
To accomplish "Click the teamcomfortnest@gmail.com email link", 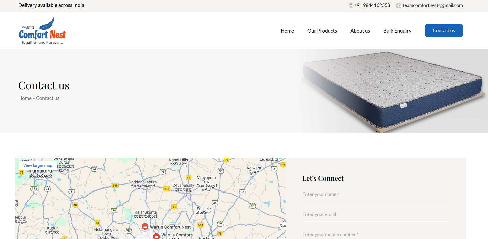I will [x=432, y=5].
